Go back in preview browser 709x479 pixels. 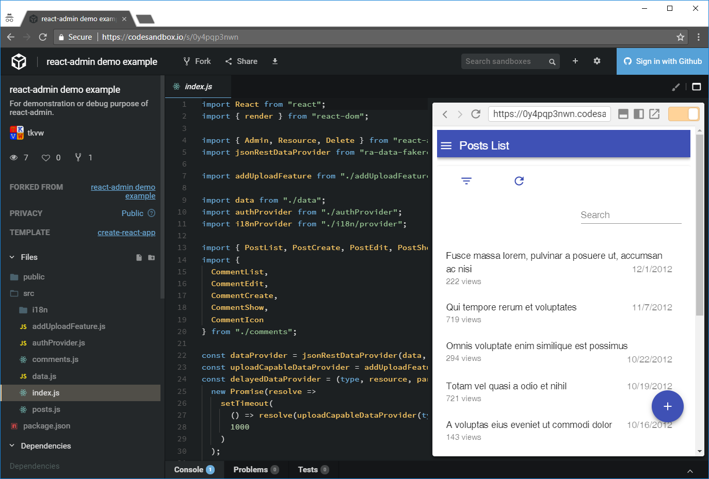tap(445, 114)
